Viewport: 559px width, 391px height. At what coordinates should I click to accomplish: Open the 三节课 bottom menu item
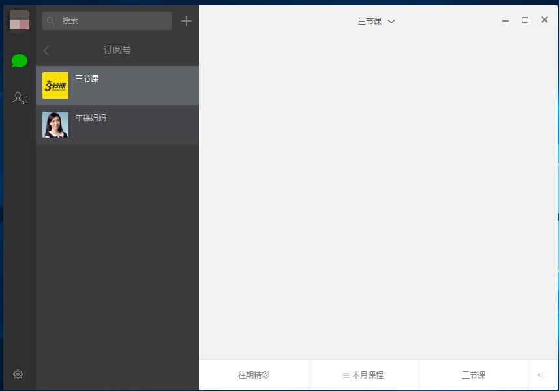point(473,375)
